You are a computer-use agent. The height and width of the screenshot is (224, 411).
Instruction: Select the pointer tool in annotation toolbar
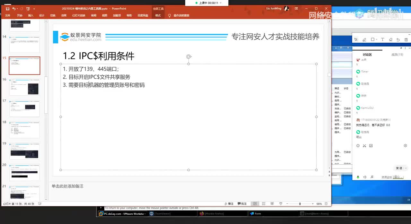coord(356,39)
